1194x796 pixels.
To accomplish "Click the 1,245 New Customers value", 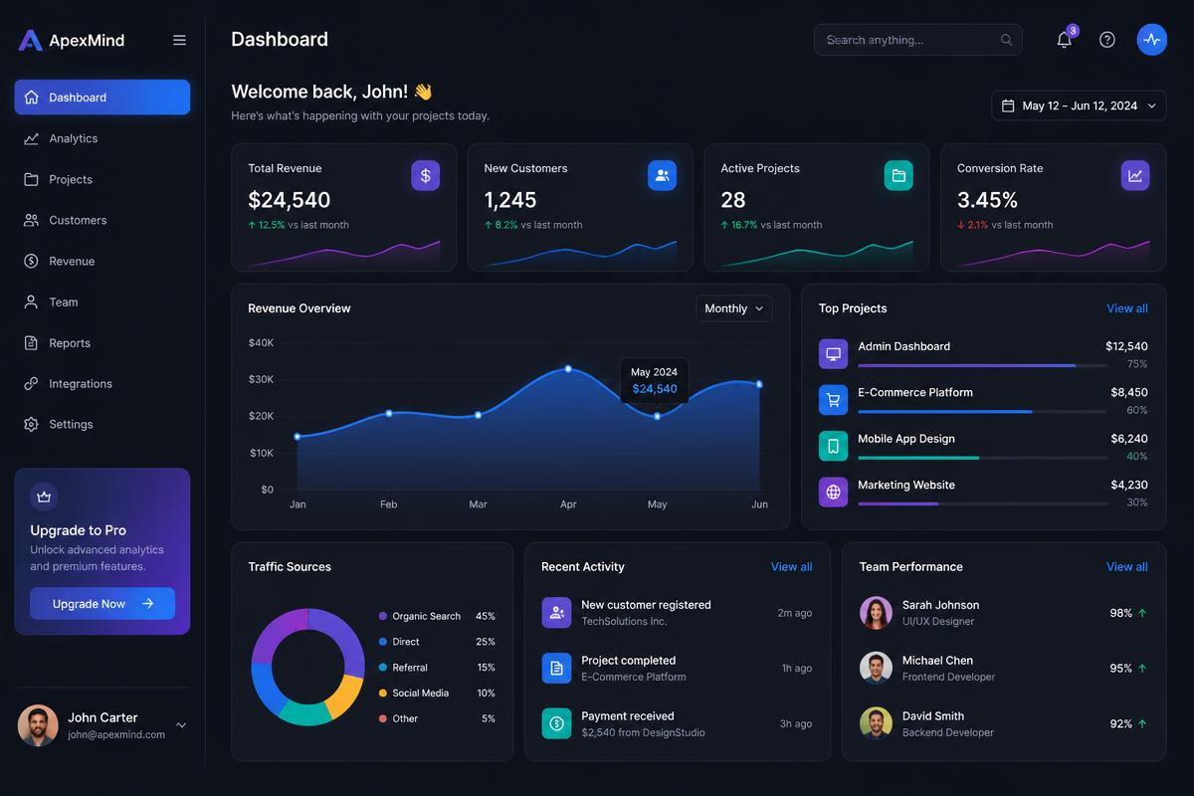I will 510,200.
